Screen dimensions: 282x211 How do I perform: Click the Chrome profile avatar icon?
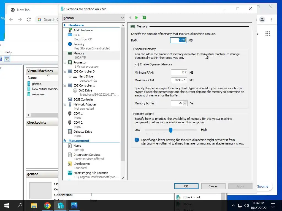(262, 20)
